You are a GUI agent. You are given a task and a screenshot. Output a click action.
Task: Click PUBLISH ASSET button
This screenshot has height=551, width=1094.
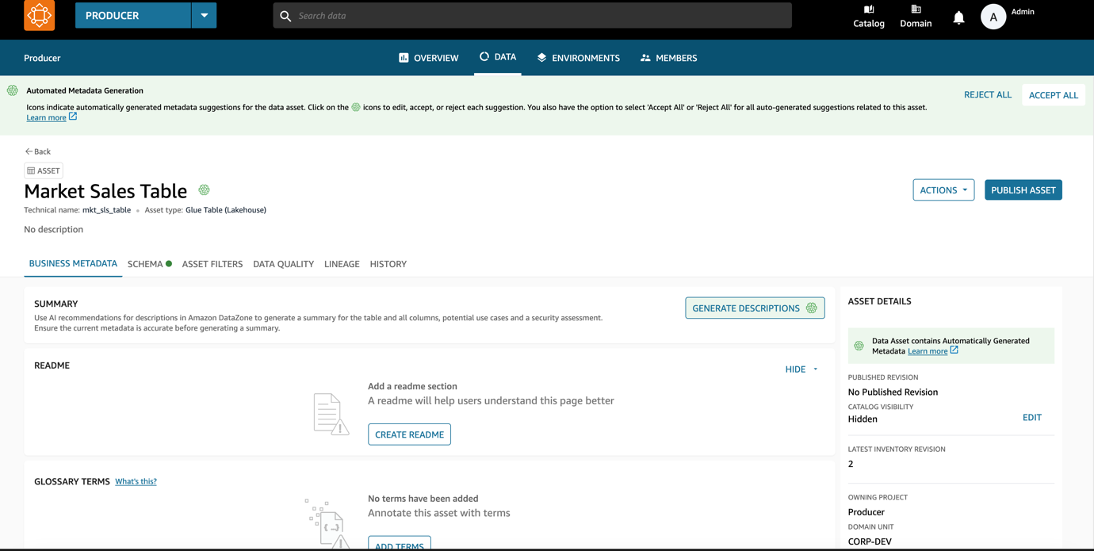click(x=1023, y=190)
